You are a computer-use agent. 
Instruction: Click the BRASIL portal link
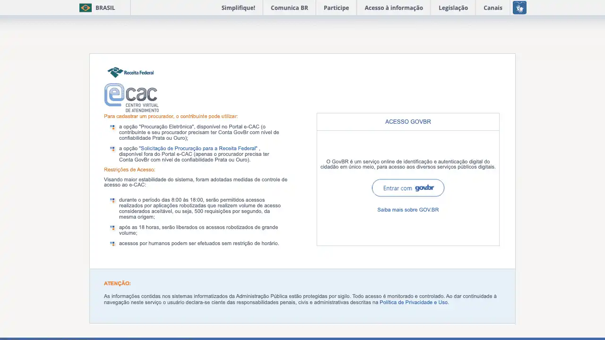105,8
